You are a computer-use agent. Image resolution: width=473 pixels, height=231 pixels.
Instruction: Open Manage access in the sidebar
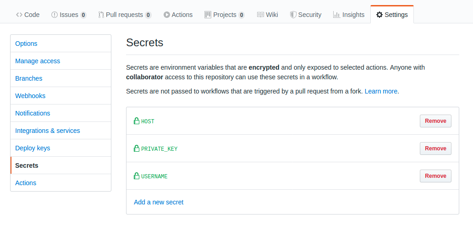[x=60, y=61]
